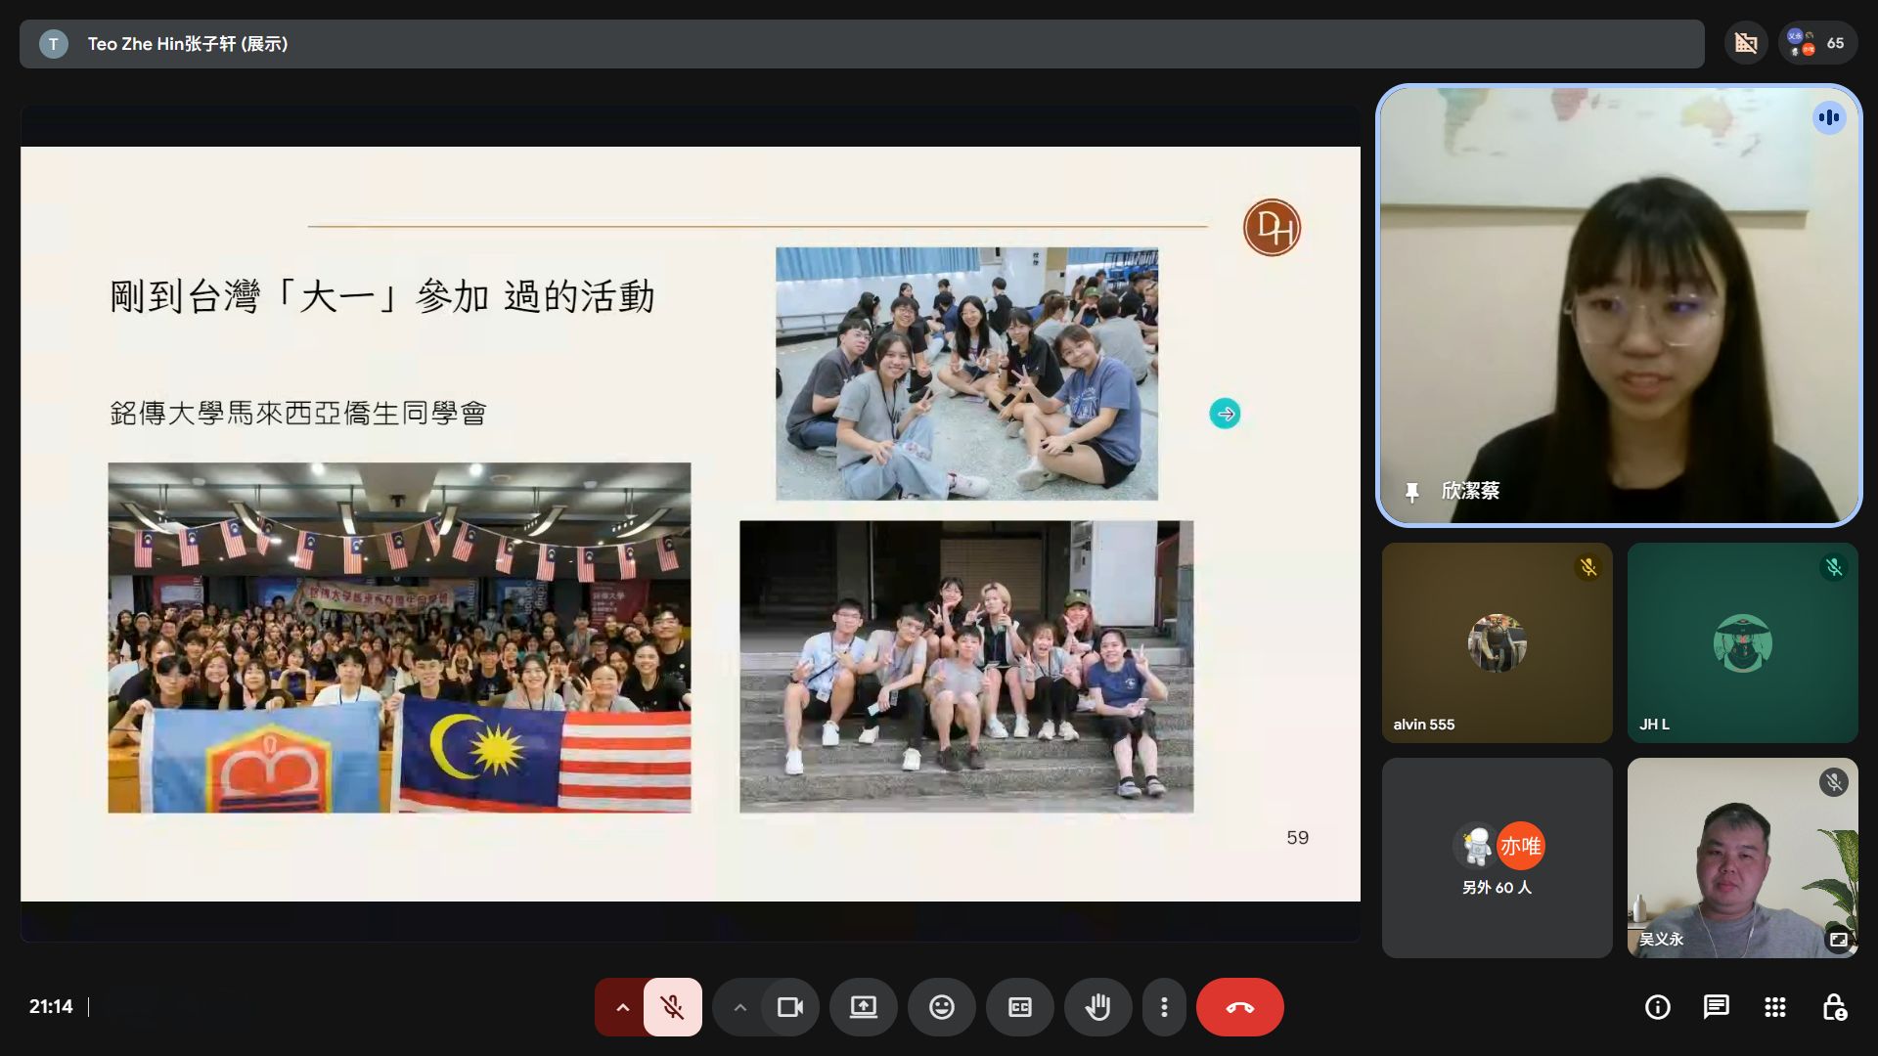Open host controls lock icon

tap(1834, 1007)
